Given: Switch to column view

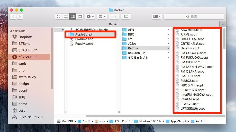Looking at the screenshot, I should click(x=73, y=16).
